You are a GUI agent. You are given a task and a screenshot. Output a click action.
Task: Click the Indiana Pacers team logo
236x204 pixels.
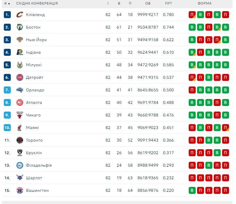(19, 52)
